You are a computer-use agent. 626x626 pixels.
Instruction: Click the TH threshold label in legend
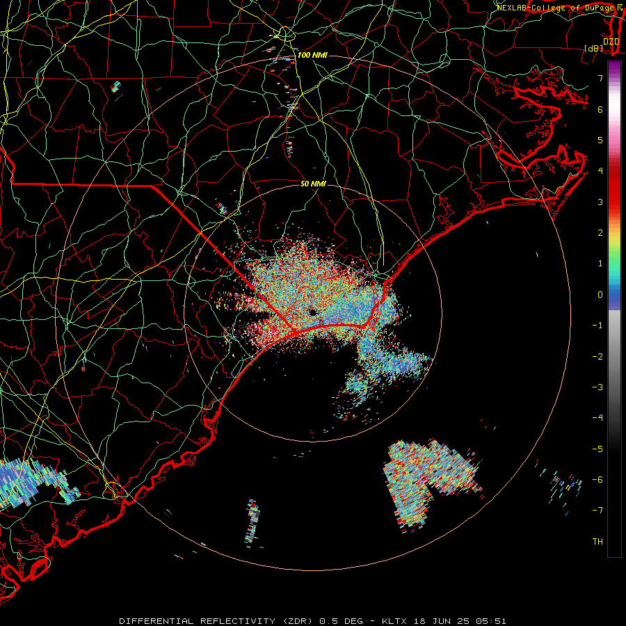[x=597, y=542]
